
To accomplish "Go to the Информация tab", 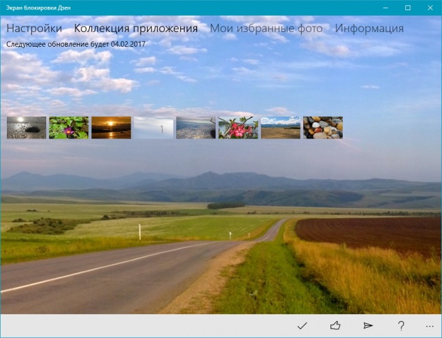I will (x=369, y=29).
